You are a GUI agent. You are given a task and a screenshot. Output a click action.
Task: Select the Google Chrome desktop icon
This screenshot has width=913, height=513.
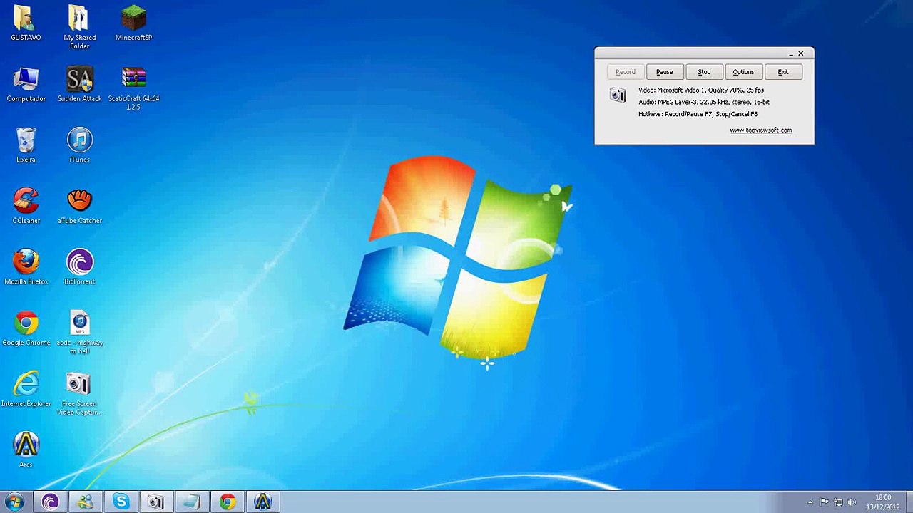pos(26,328)
